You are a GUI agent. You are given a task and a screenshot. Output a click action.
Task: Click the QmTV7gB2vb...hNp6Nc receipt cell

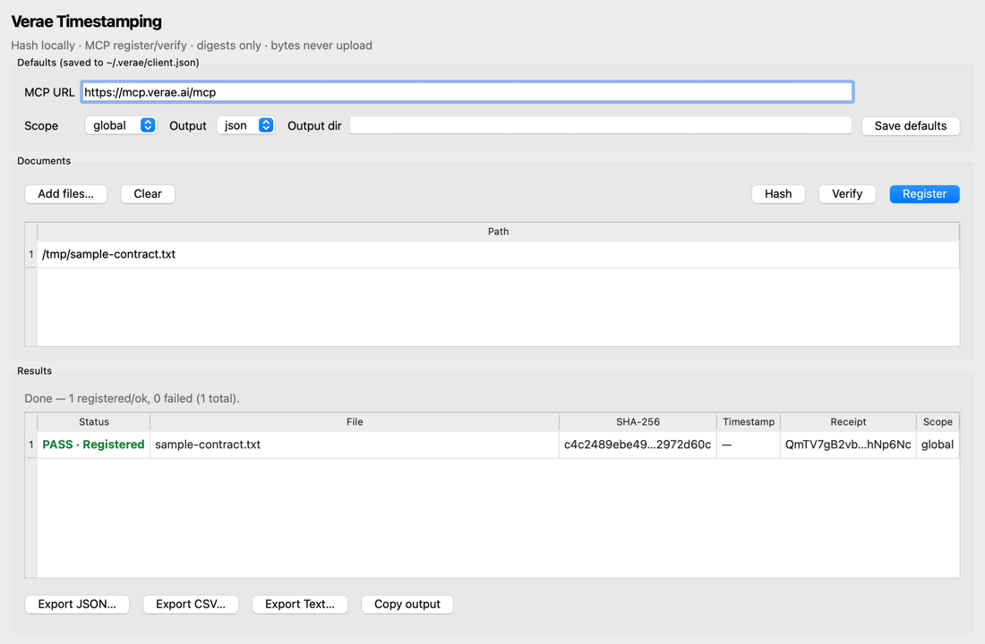tap(848, 445)
